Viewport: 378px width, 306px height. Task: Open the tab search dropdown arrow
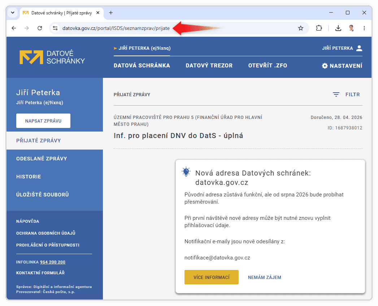13,13
